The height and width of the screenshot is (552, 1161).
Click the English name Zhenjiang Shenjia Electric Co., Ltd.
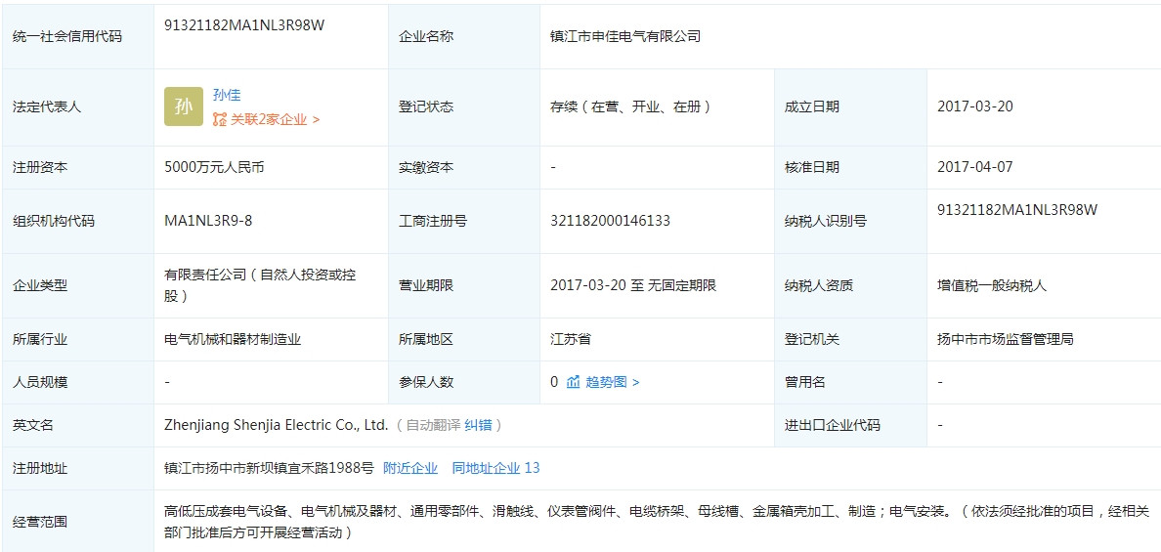point(277,425)
